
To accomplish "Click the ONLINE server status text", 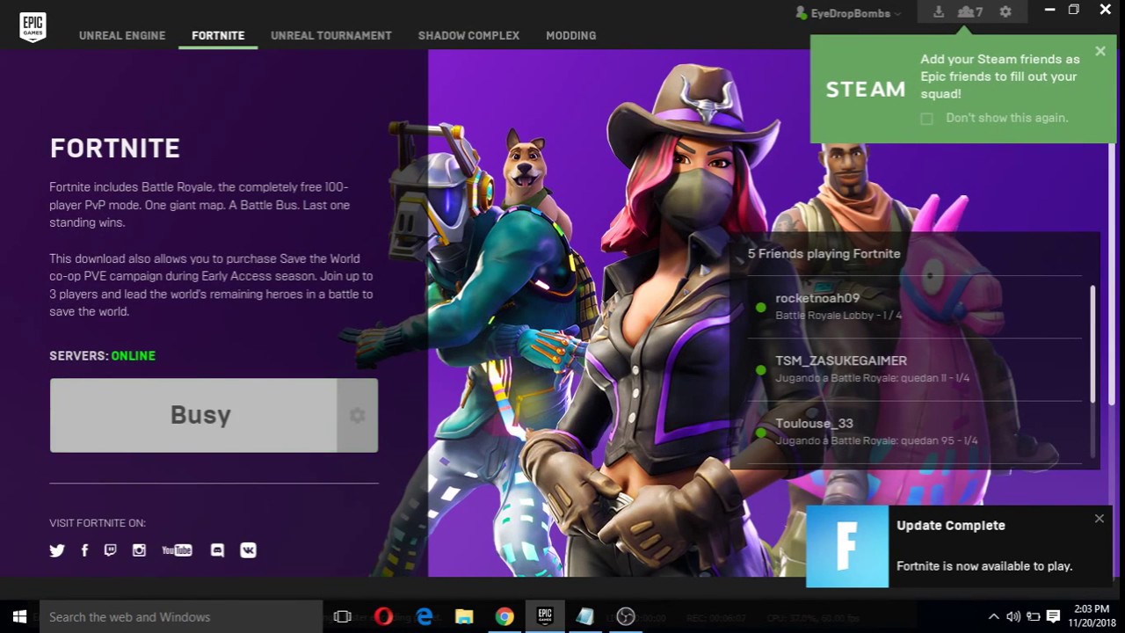I will tap(134, 356).
